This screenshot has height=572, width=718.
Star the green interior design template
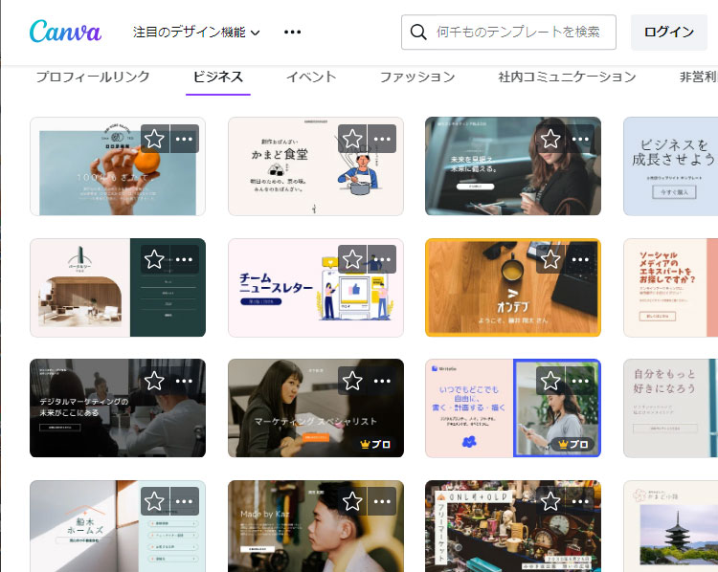[155, 259]
